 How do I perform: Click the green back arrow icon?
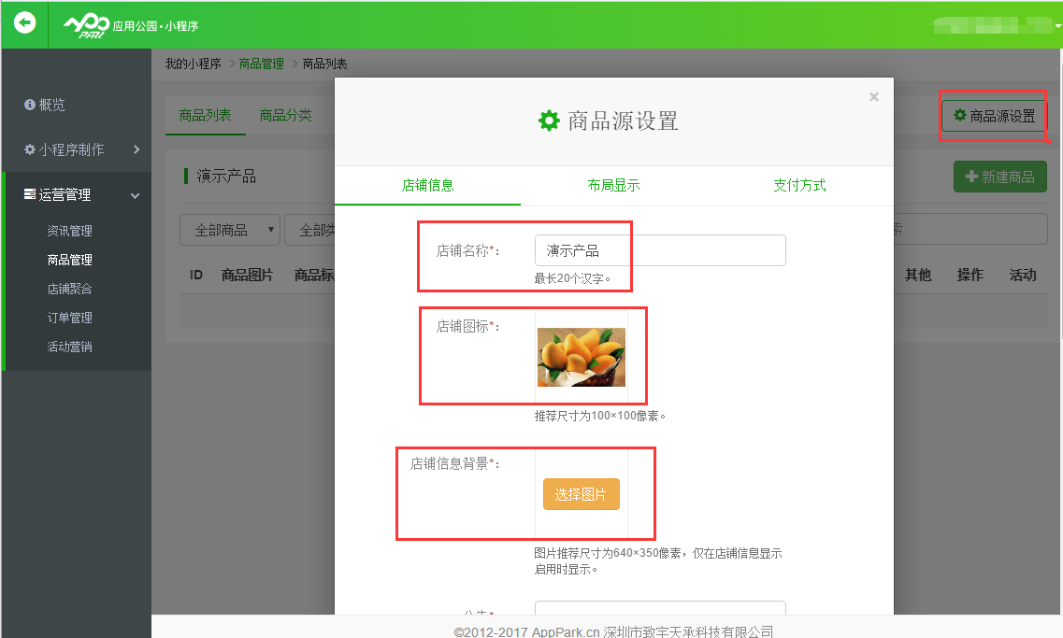coord(24,22)
